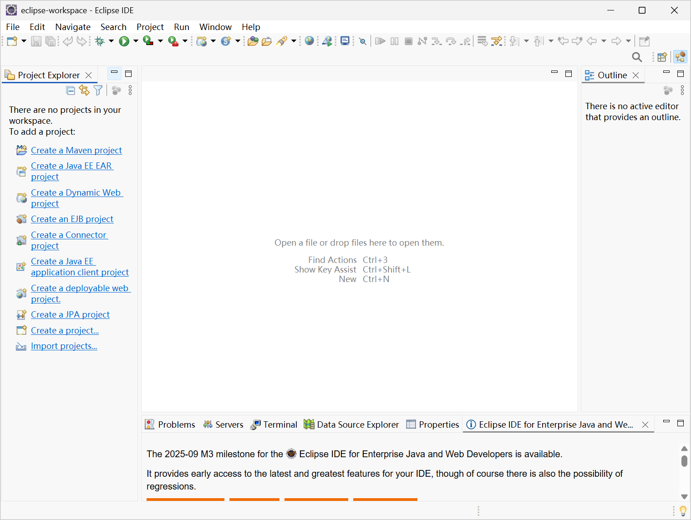
Task: Start debugging with the bug icon
Action: click(x=100, y=41)
